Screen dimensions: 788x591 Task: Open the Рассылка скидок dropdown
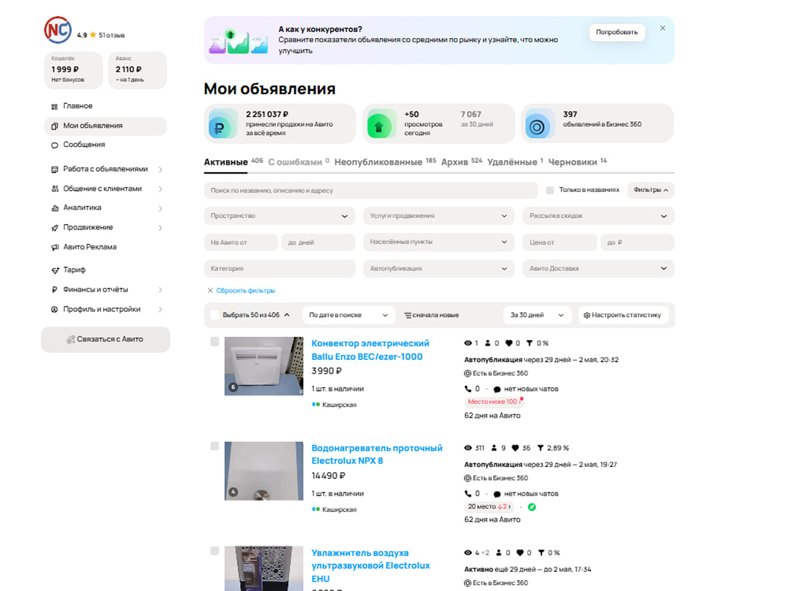coord(598,216)
